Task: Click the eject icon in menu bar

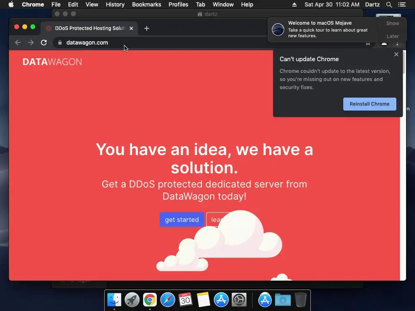Action: (294, 4)
